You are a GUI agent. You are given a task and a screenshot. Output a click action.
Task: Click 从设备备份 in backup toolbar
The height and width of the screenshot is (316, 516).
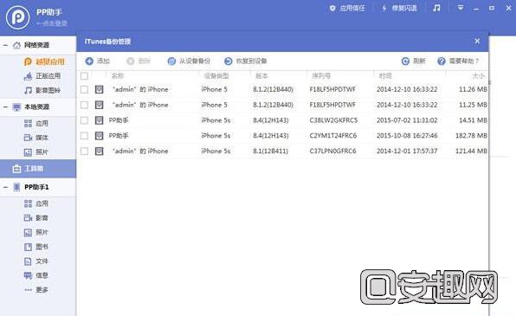point(189,61)
